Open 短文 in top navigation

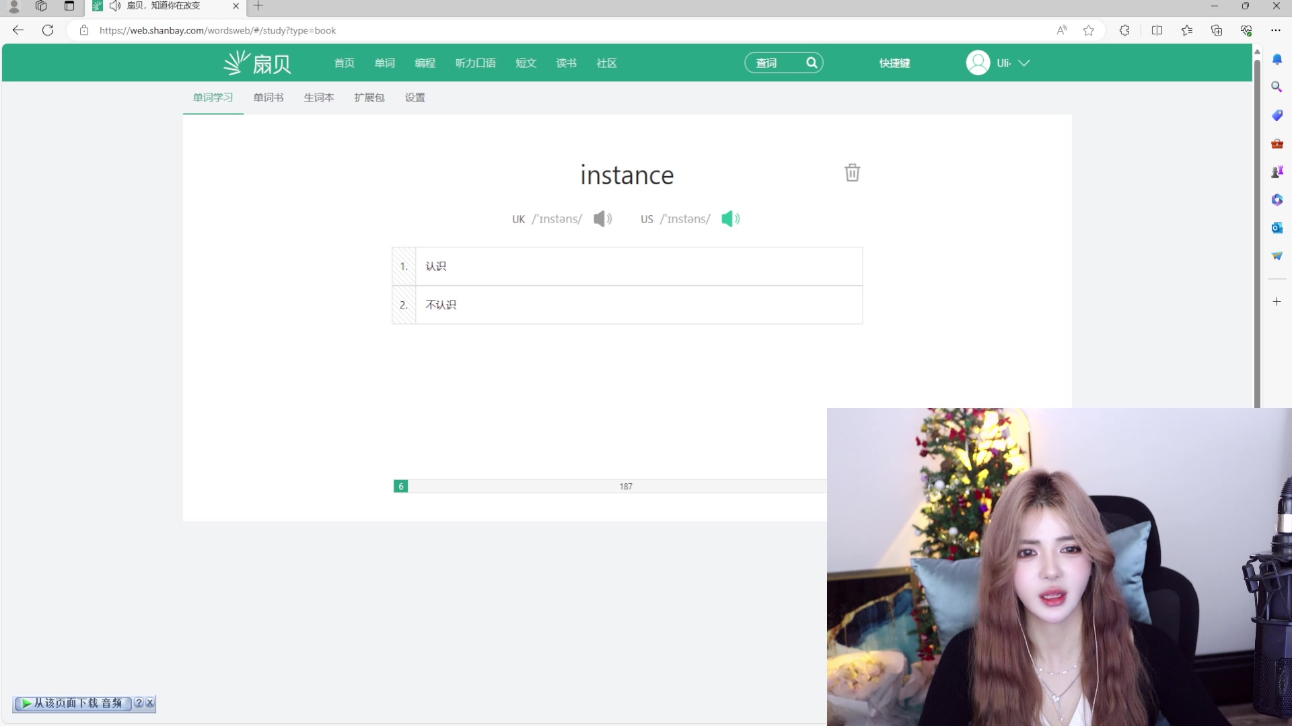point(526,63)
